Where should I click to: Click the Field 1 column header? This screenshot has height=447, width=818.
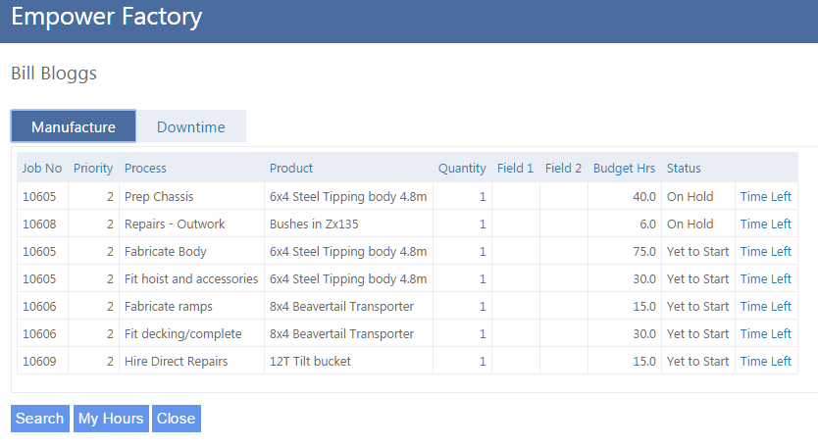click(515, 168)
